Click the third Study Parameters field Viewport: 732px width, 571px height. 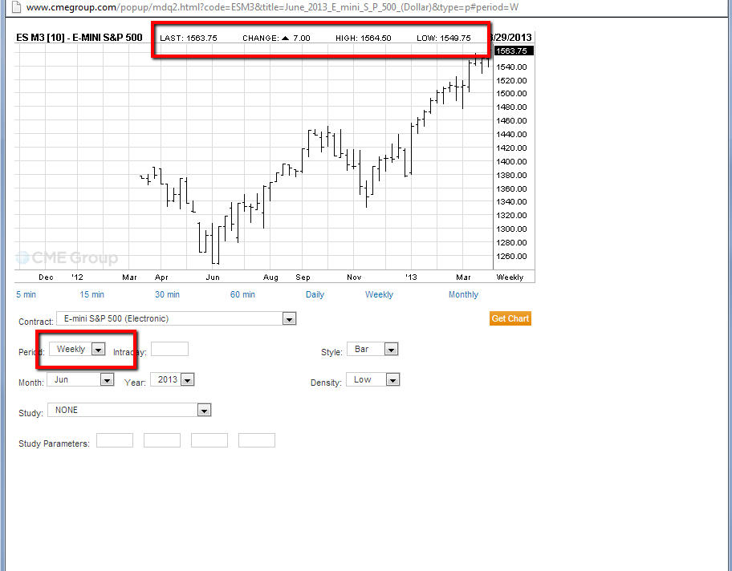pos(209,440)
